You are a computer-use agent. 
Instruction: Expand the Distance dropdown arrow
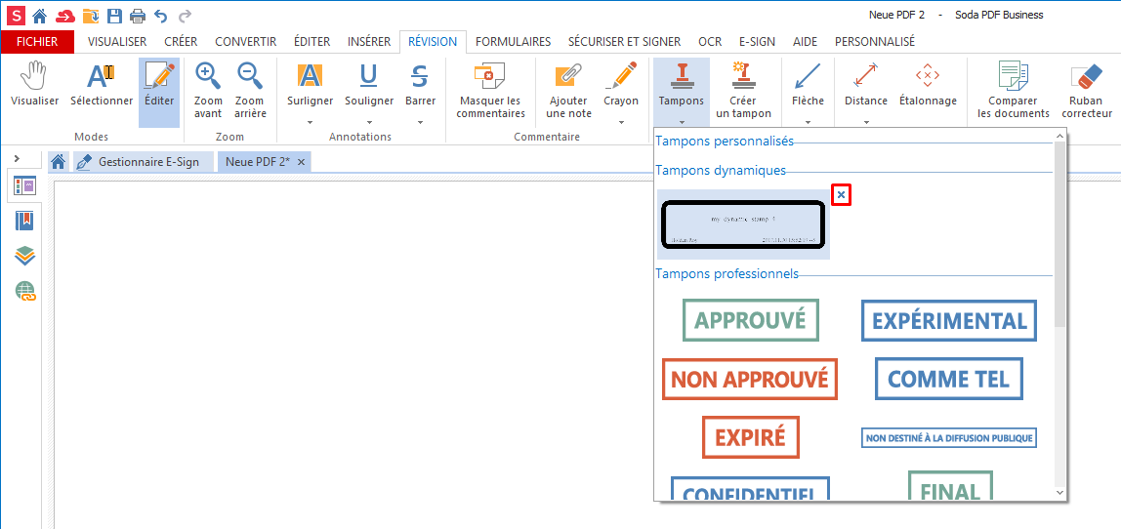[x=866, y=122]
